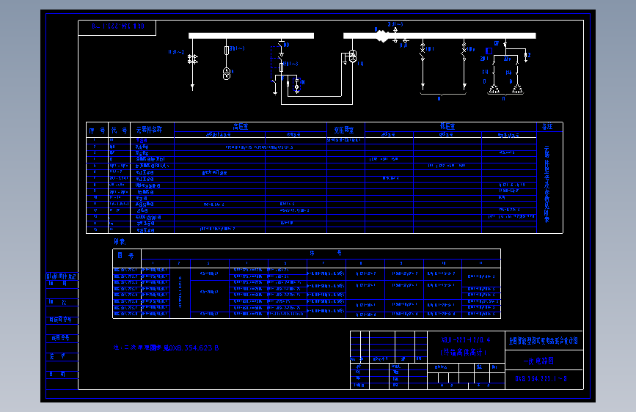Click the 变压器室 column header
Screen dimensions: 636x412
coord(344,130)
